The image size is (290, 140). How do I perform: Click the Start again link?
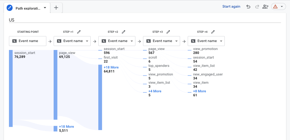point(231,7)
